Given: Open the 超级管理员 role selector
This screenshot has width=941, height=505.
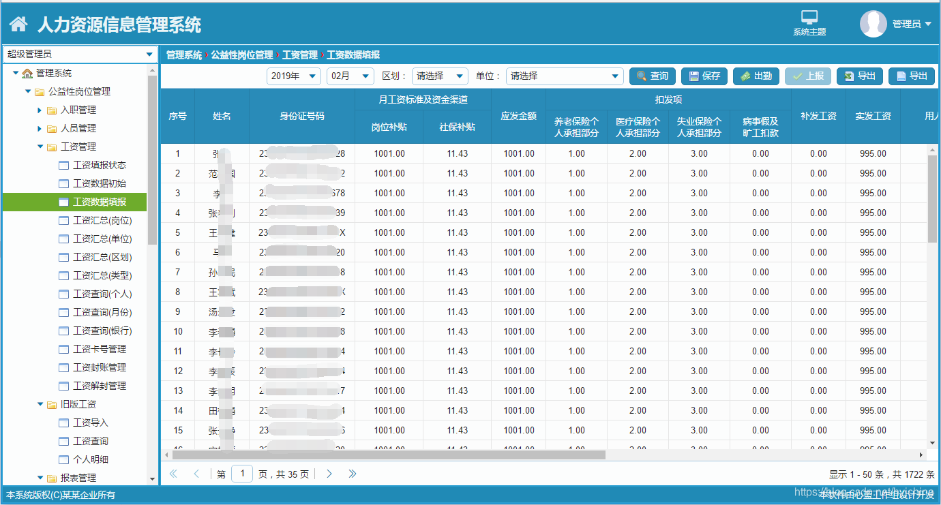Looking at the screenshot, I should [x=80, y=54].
